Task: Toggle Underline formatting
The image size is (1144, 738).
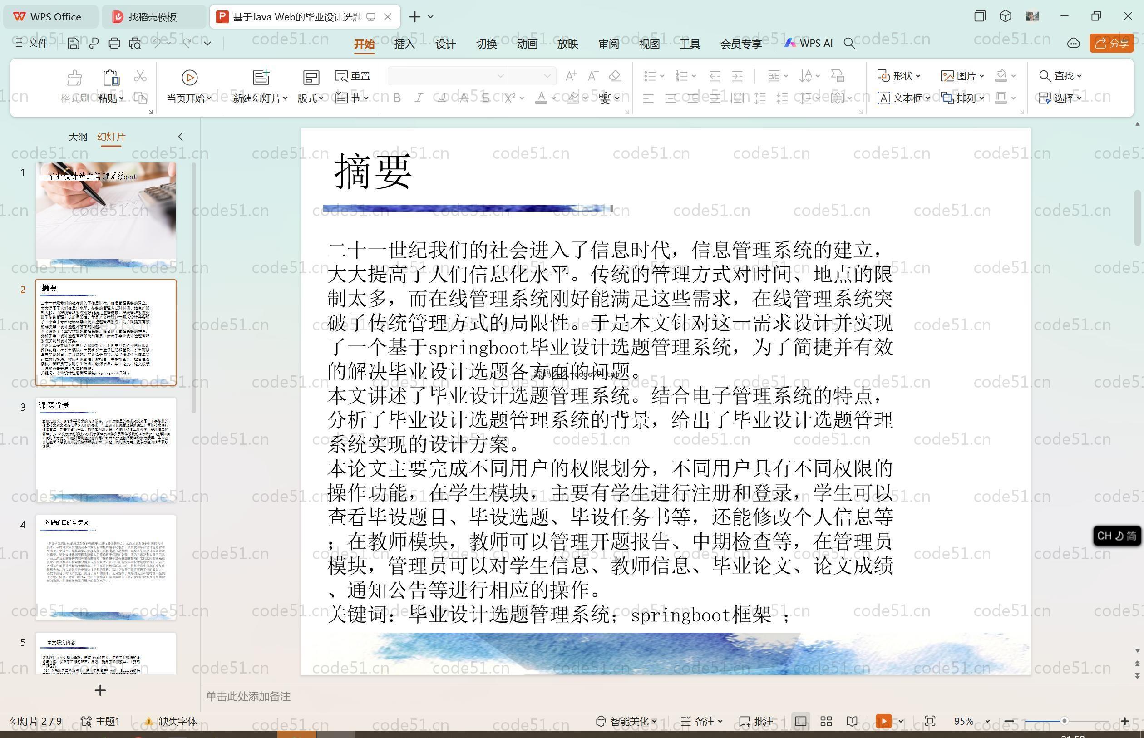Action: click(441, 98)
